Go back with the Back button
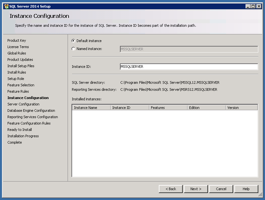Screen dimensions: 265x200 pyautogui.click(x=171, y=189)
